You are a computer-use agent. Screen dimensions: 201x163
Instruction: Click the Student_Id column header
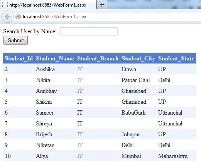pyautogui.click(x=19, y=58)
